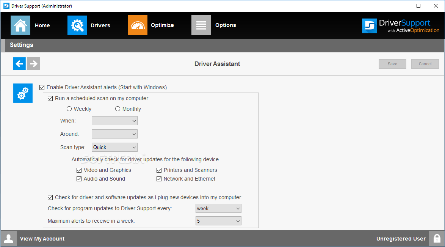Click the Driver Assistant heading
The width and height of the screenshot is (445, 247).
217,64
